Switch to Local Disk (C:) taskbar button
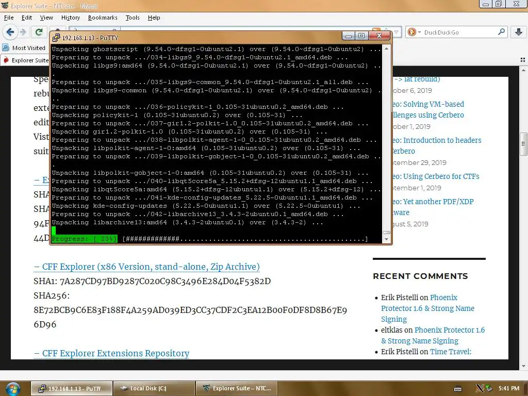528x396 pixels. point(154,388)
